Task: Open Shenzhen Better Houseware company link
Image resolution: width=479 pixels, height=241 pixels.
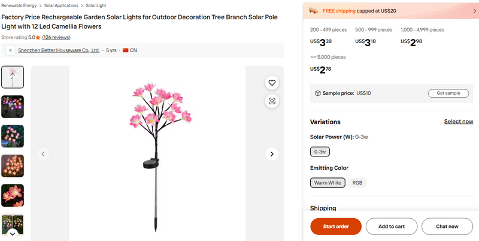Action: 59,50
